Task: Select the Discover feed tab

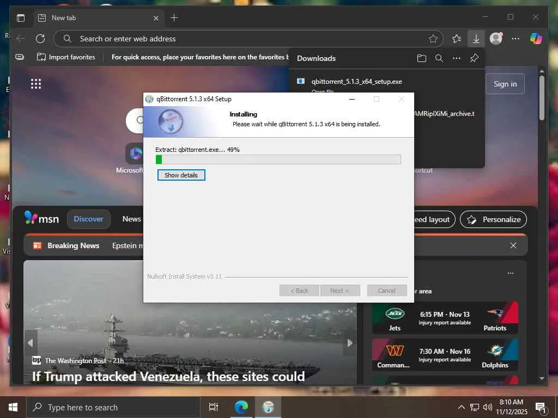Action: [88, 219]
